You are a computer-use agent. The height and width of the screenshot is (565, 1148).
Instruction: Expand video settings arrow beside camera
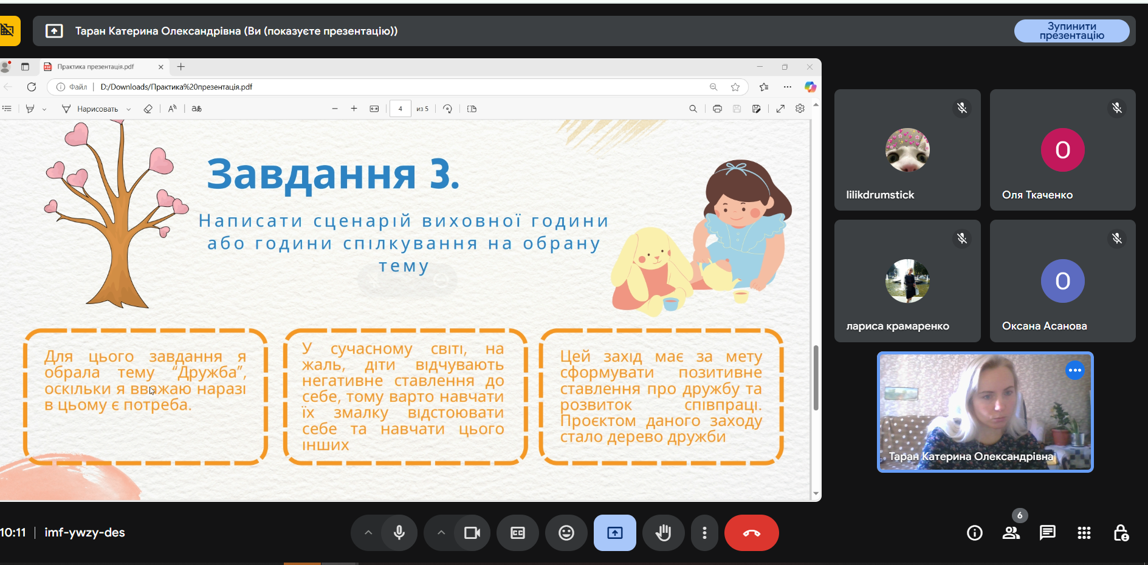tap(441, 533)
